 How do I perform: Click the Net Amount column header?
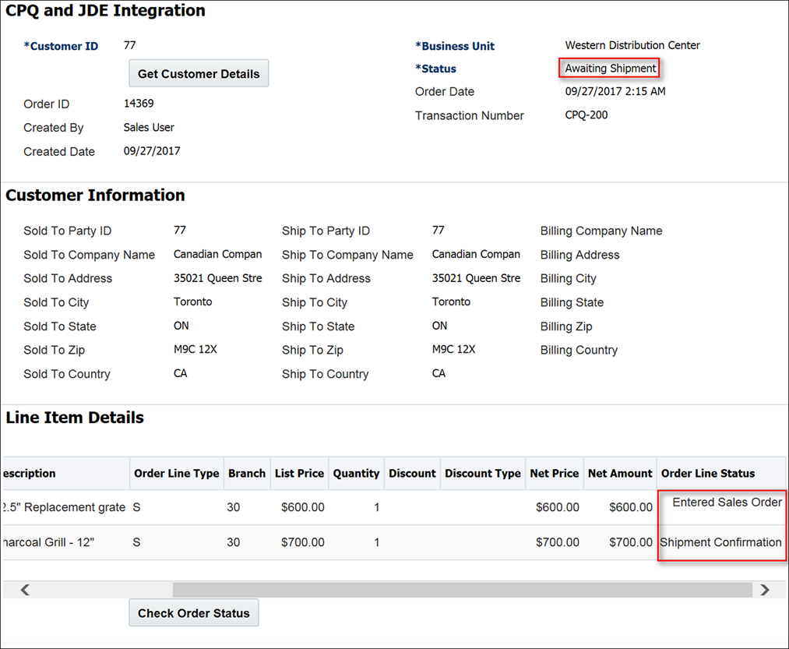[620, 473]
